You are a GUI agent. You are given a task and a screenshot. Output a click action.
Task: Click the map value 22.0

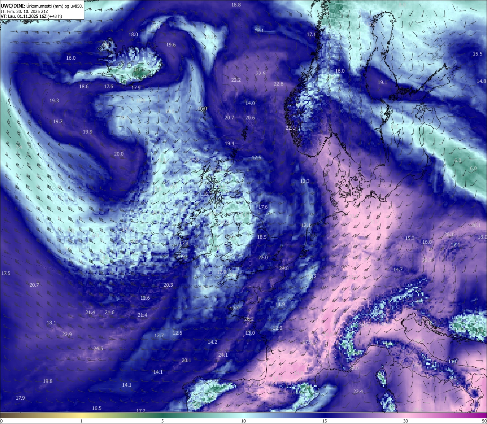[263, 257]
